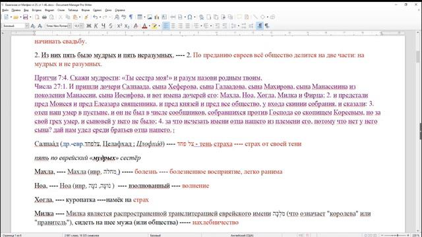Image resolution: width=422 pixels, height=237 pixels.
Task: Expand the New document dropdown arrow
Action: pyautogui.click(x=11, y=17)
